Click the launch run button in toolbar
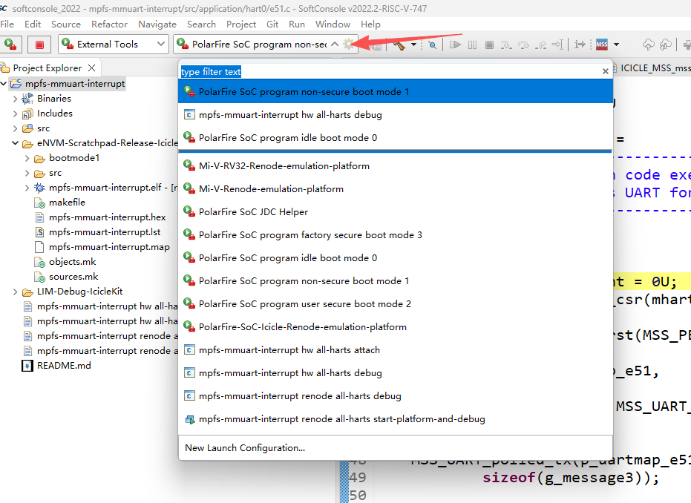Image resolution: width=691 pixels, height=503 pixels. coord(10,44)
